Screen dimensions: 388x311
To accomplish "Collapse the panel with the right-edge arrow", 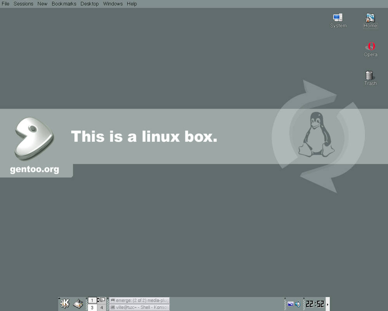I will (327, 304).
